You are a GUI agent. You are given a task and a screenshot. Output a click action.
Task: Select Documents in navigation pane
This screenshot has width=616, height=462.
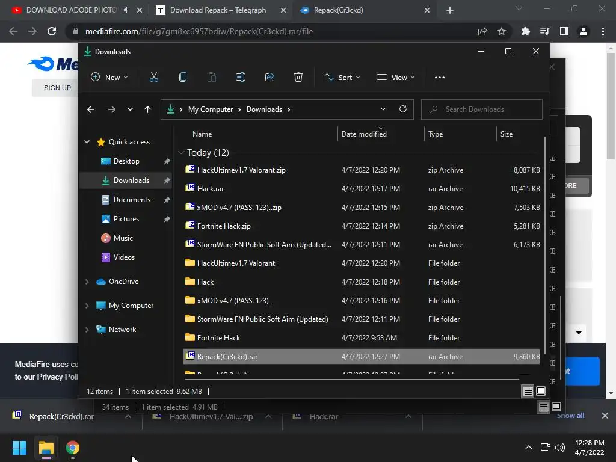point(132,200)
